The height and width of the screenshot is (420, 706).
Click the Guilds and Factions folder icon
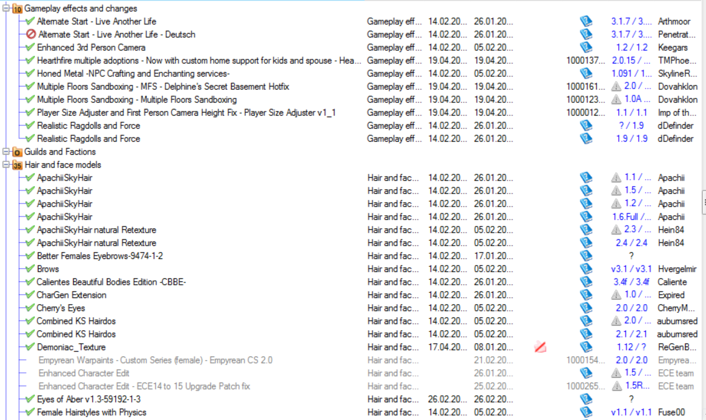point(17,152)
